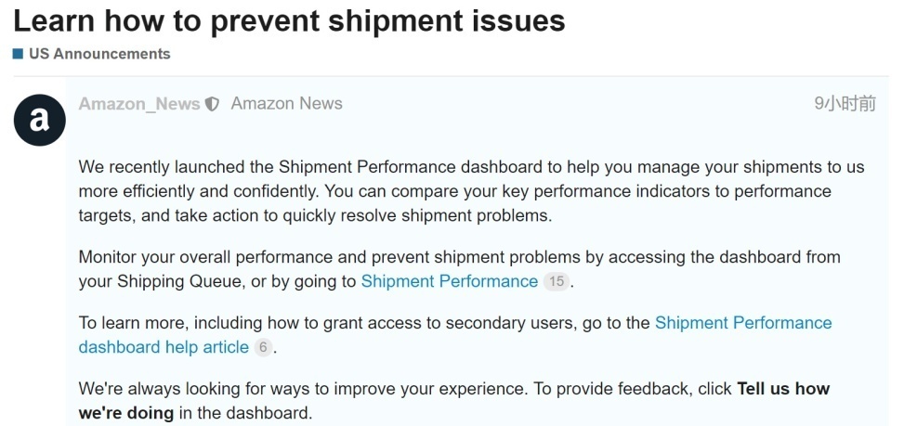
Task: Open the dashboard help article link
Action: (164, 347)
